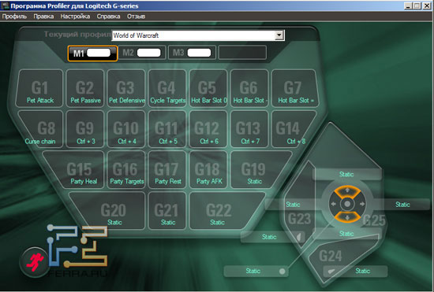Close the Profiler window
The height and width of the screenshot is (292, 434).
(427, 6)
